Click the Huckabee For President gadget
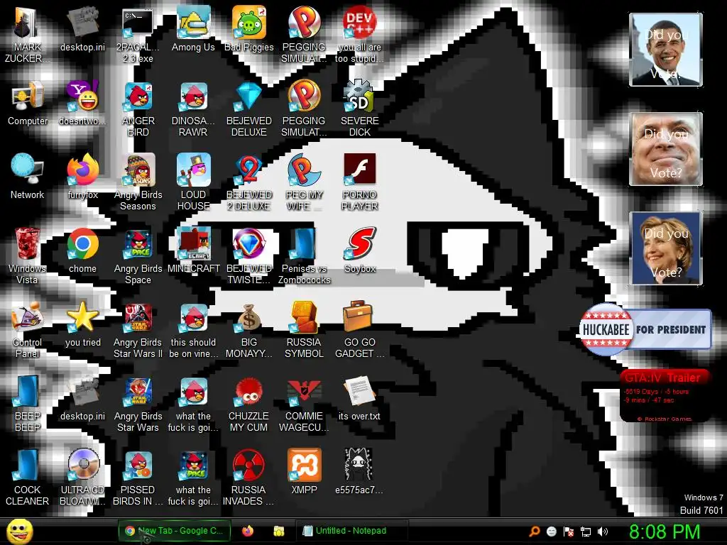The height and width of the screenshot is (545, 727). (645, 329)
